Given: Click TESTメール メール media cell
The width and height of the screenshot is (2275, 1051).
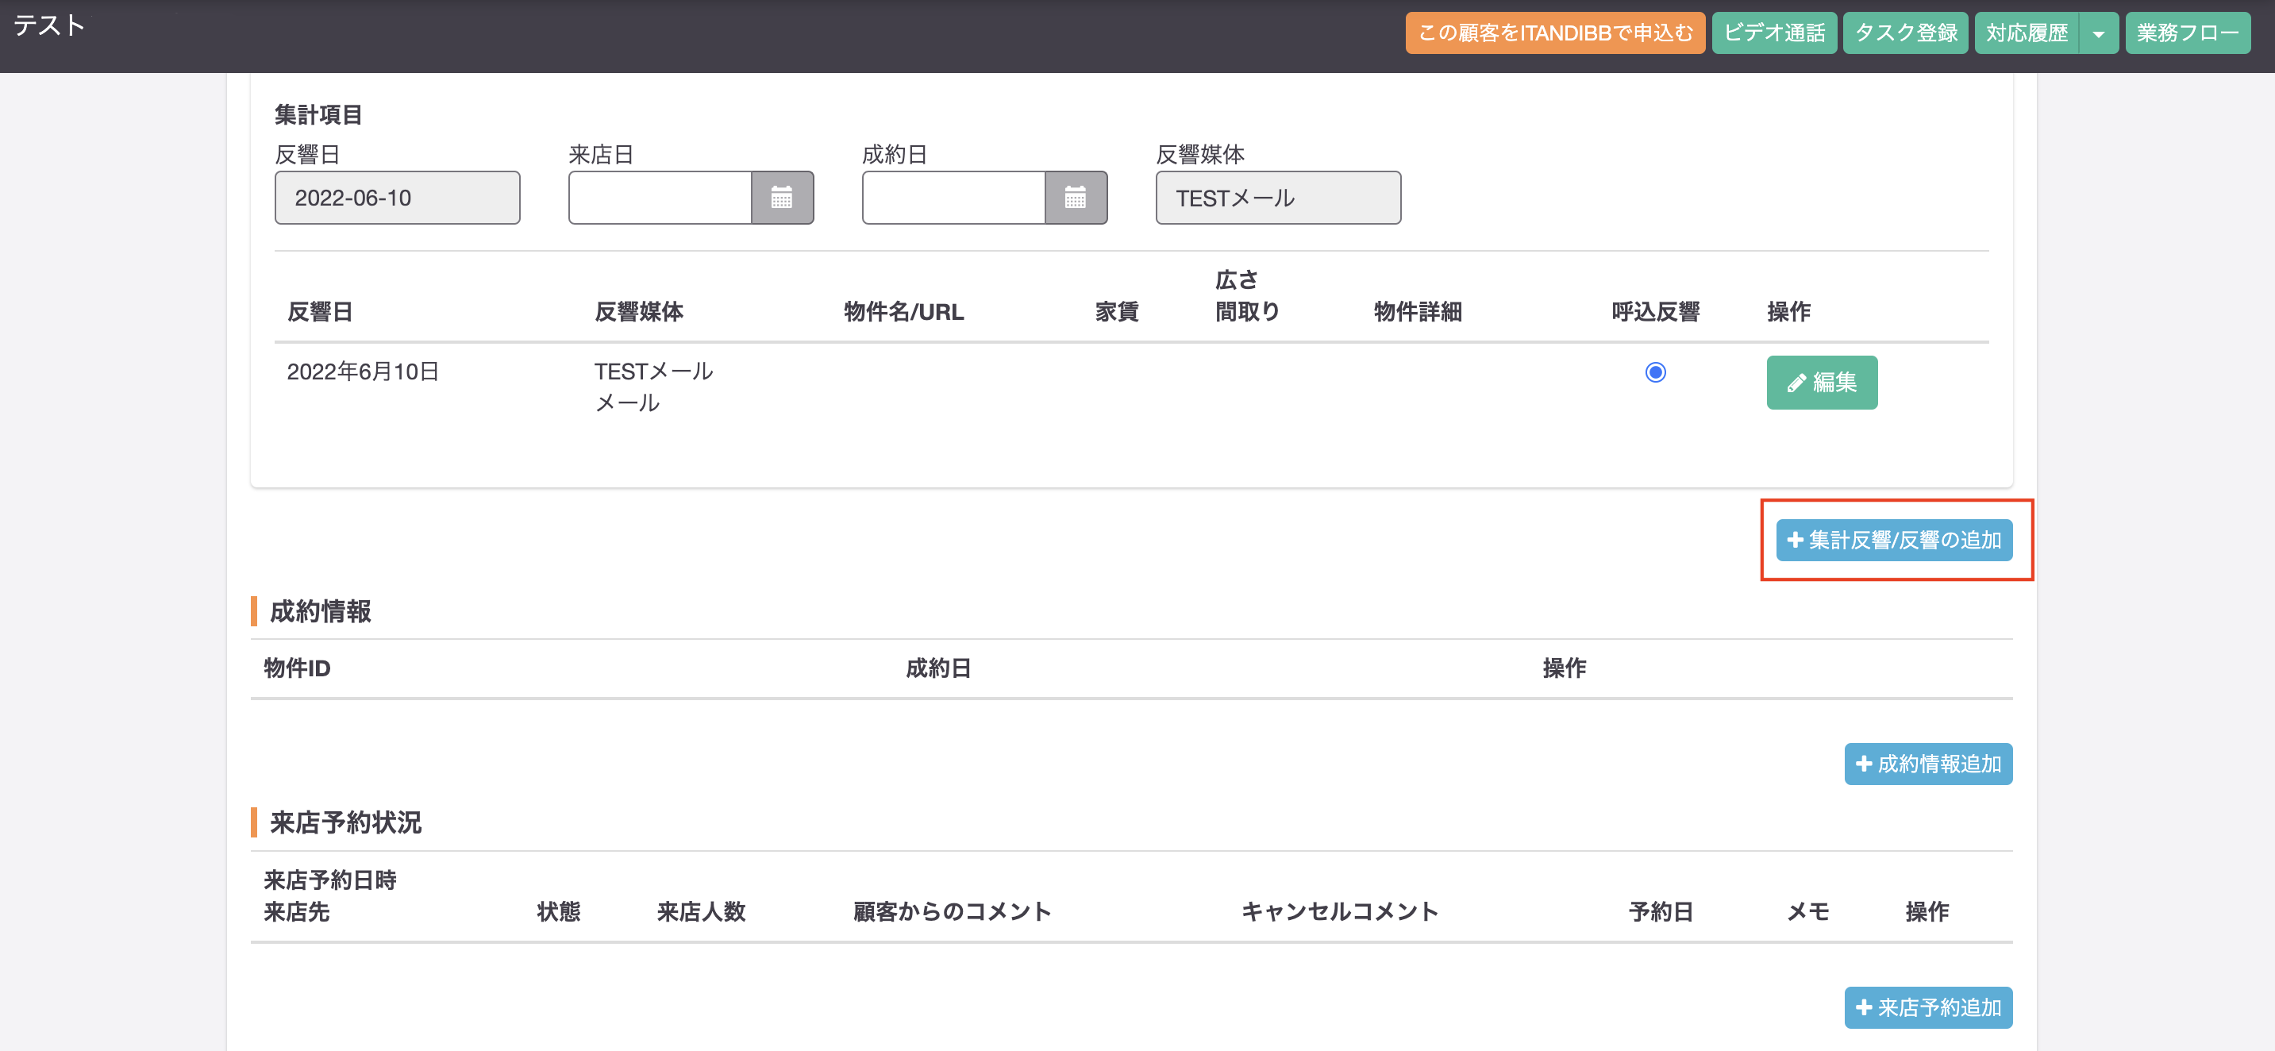Looking at the screenshot, I should tap(653, 387).
